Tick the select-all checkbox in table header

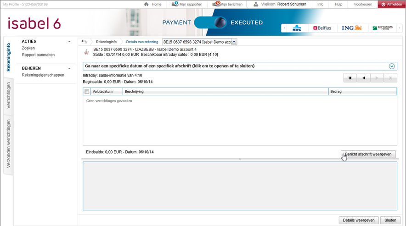pos(87,92)
